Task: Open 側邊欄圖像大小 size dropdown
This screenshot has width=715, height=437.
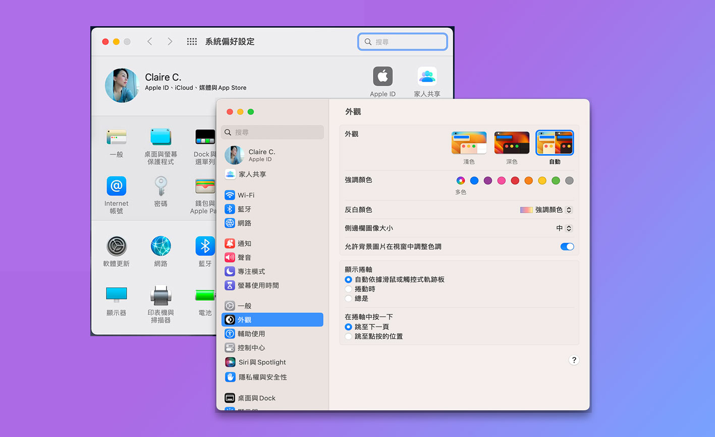Action: coord(564,228)
